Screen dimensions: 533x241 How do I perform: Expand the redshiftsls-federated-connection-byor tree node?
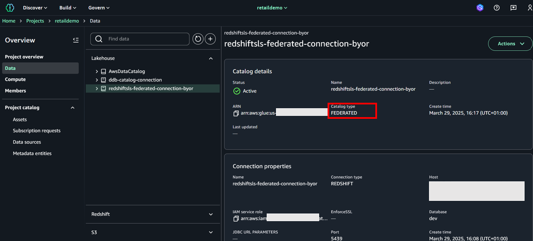[97, 88]
